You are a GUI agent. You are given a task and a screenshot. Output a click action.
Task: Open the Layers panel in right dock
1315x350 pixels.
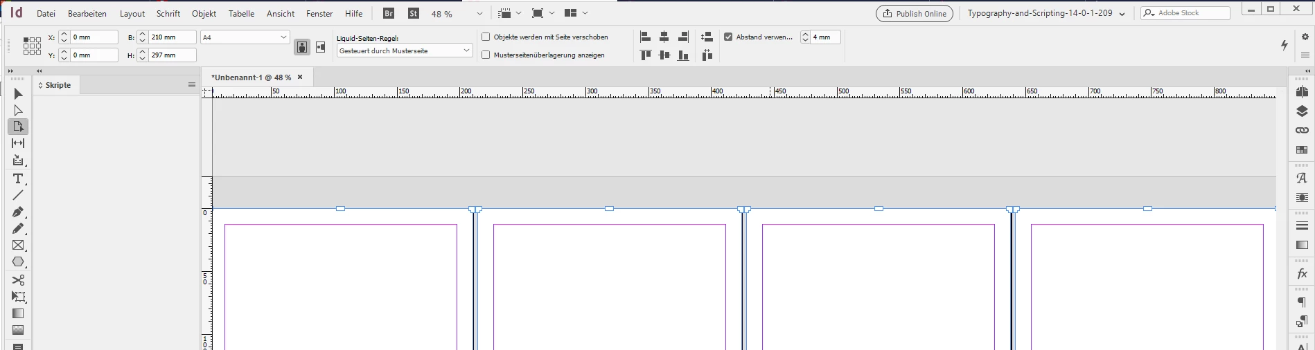[x=1302, y=111]
